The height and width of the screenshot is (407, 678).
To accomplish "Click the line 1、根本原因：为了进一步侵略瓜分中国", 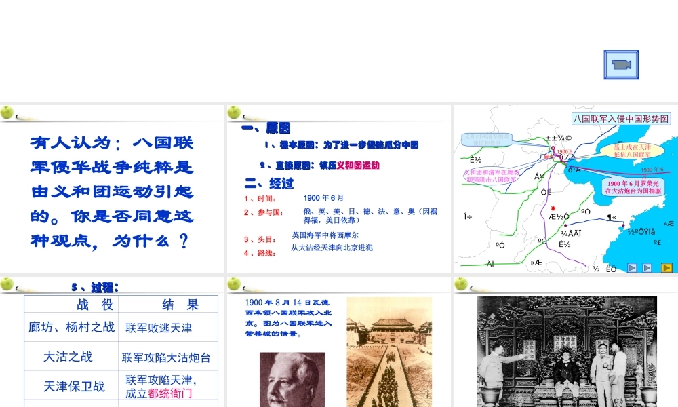I will pyautogui.click(x=341, y=145).
